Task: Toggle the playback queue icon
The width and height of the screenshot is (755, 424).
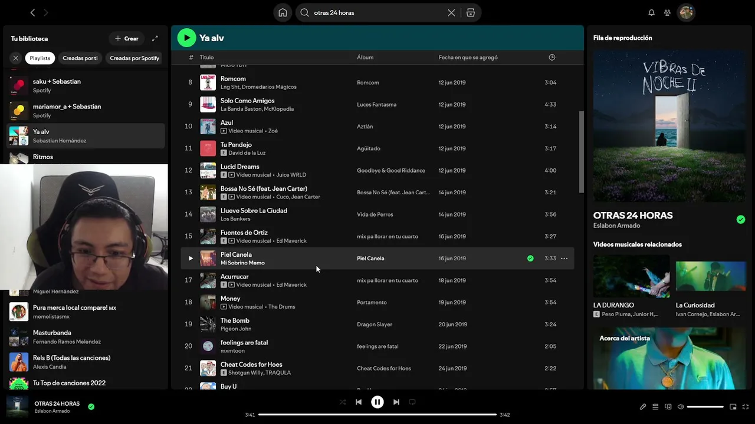Action: click(655, 407)
